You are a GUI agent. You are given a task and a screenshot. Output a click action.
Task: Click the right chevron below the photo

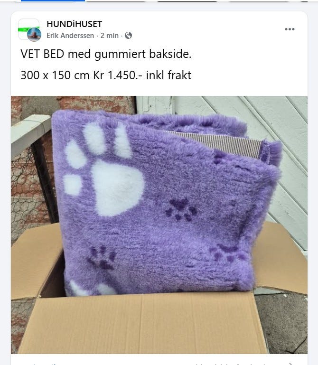[291, 364]
